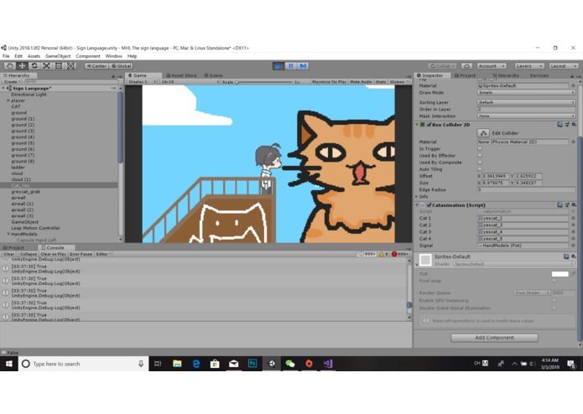Select the combined Transform tool
The width and height of the screenshot is (583, 414).
[x=71, y=66]
